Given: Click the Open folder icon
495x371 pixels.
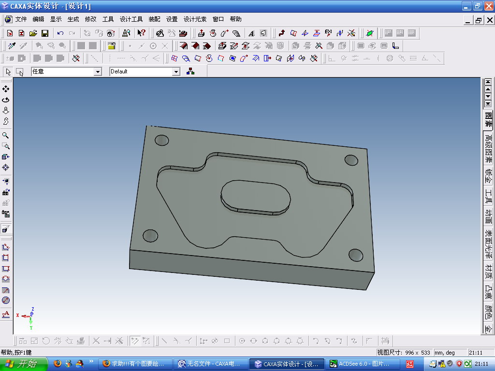Looking at the screenshot, I should (33, 33).
